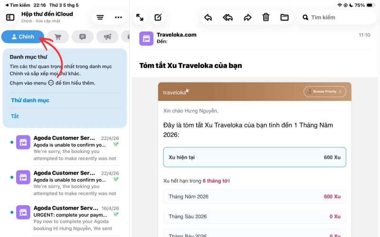
Task: Click the Wi-Fi status icon
Action: click(340, 5)
